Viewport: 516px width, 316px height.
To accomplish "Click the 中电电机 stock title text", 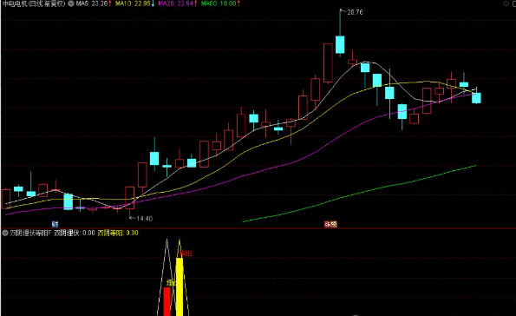I will coord(15,3).
